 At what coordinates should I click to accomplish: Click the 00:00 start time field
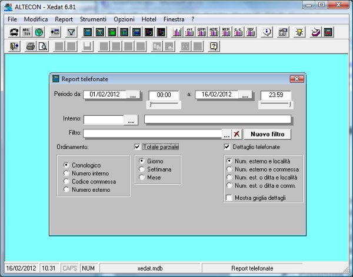coord(164,95)
